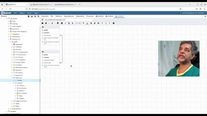This screenshot has width=207, height=116.
Task: Toggle show details eye in toolbar
Action: [98, 23]
